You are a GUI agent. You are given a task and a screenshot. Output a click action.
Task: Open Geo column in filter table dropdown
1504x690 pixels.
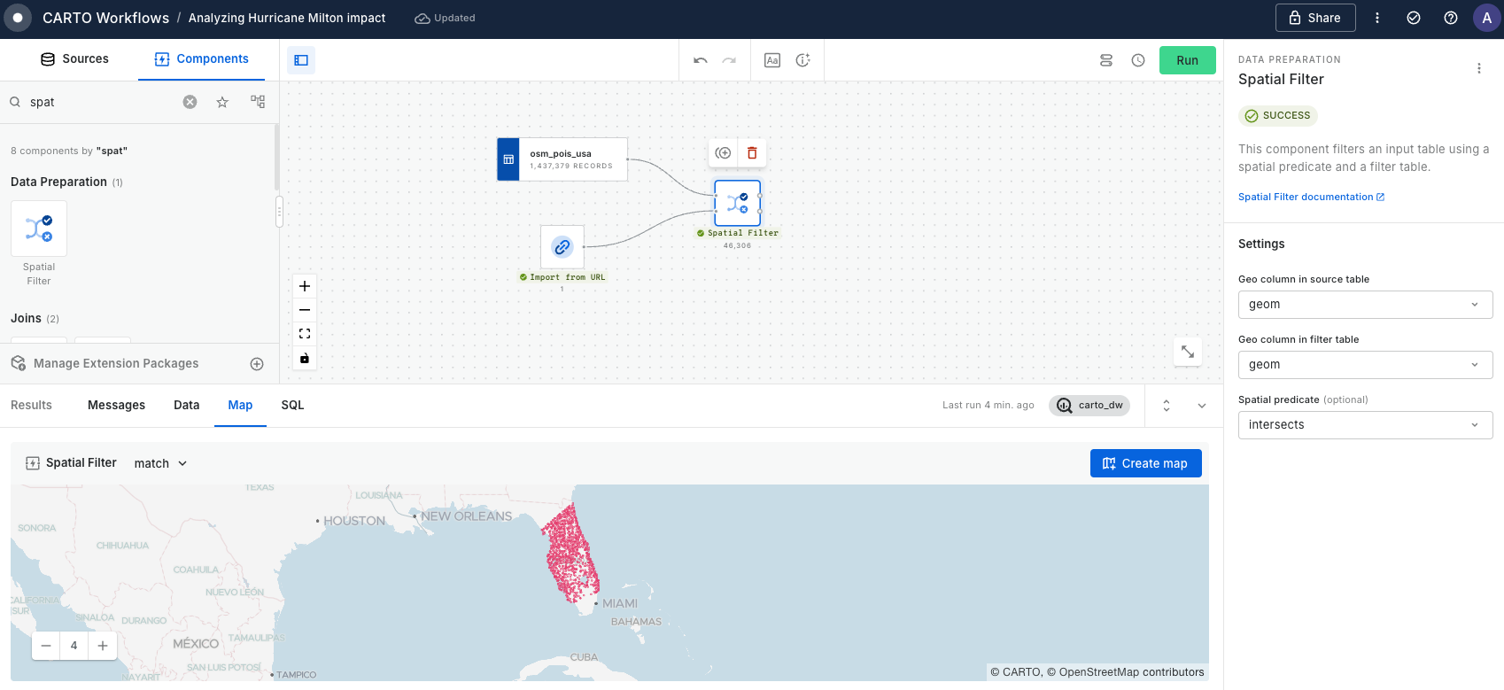(1365, 365)
